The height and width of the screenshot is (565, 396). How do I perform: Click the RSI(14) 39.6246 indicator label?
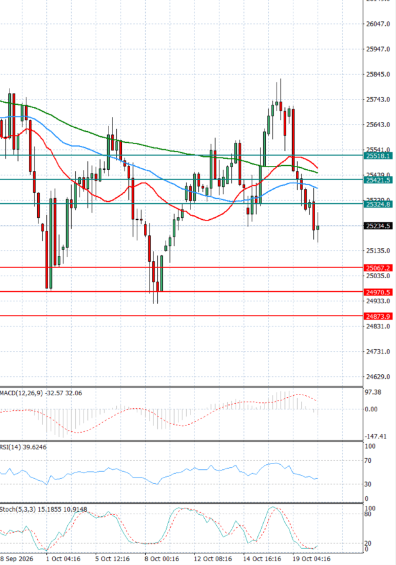pos(23,447)
